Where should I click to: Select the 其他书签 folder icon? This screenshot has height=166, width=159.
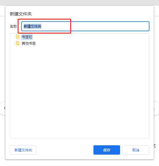(x=18, y=43)
